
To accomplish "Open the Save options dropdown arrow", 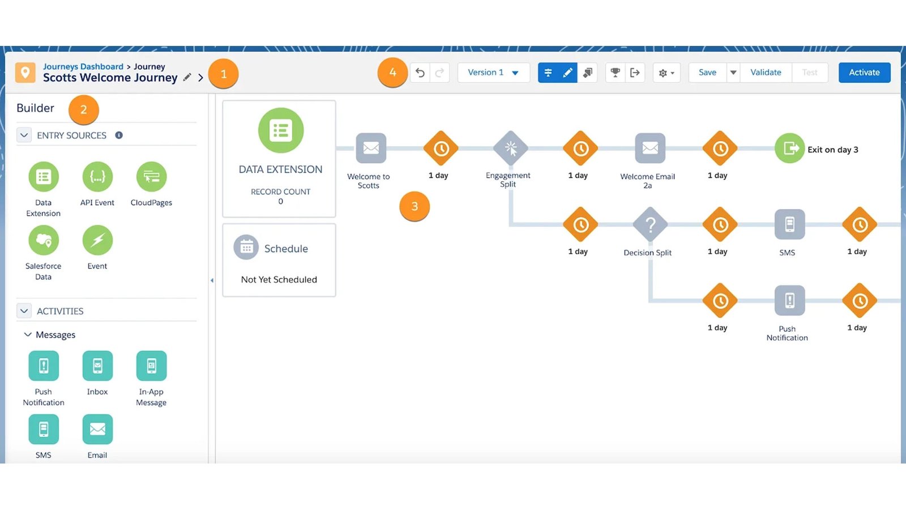I will click(733, 73).
